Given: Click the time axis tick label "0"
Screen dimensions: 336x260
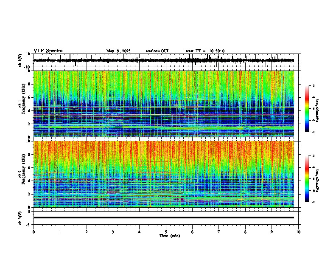Looking at the screenshot, I should click(x=34, y=232).
